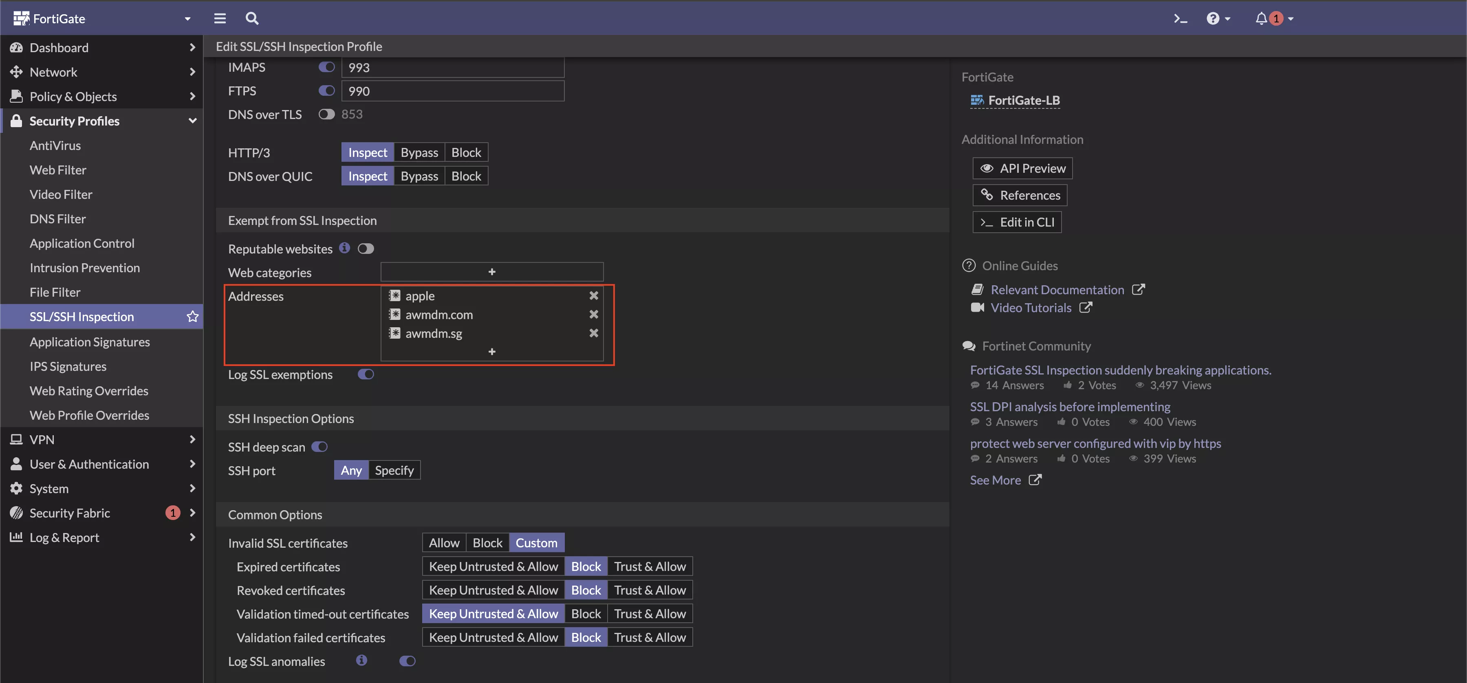Set HTTP/3 to Bypass
1467x683 pixels.
point(419,153)
